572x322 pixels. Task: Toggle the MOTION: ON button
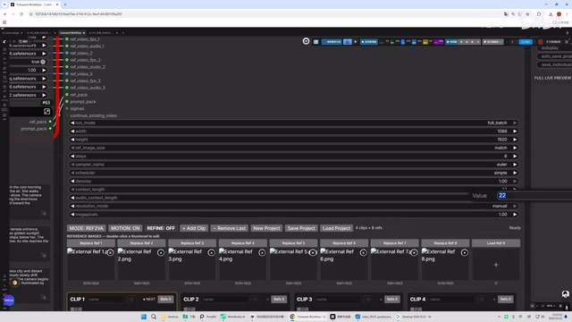[125, 228]
